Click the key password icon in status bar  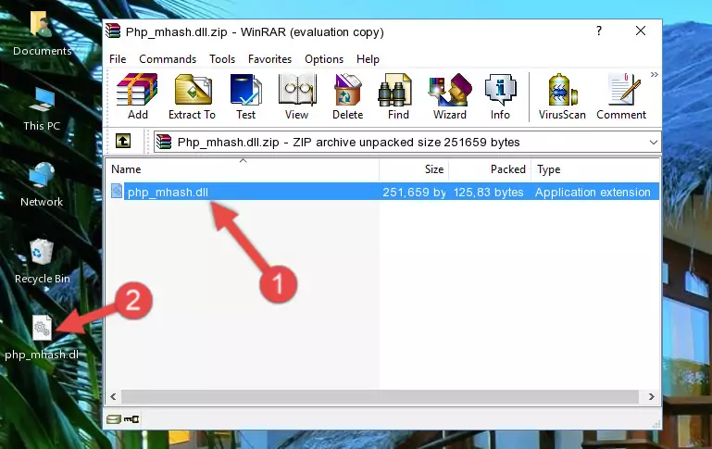click(131, 419)
